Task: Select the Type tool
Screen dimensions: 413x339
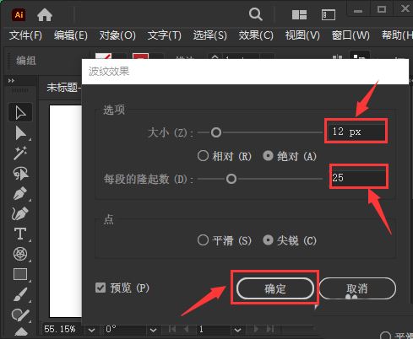Action: [20, 234]
